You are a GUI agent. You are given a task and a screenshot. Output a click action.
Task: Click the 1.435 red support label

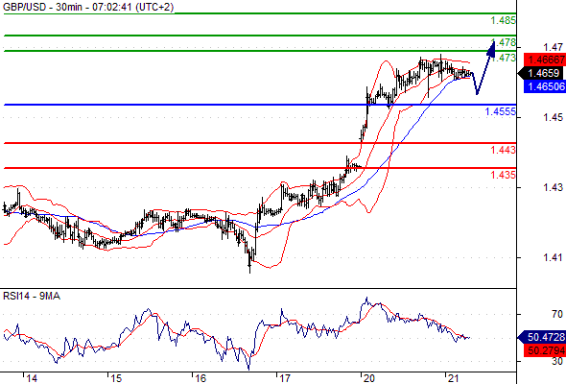tap(504, 176)
